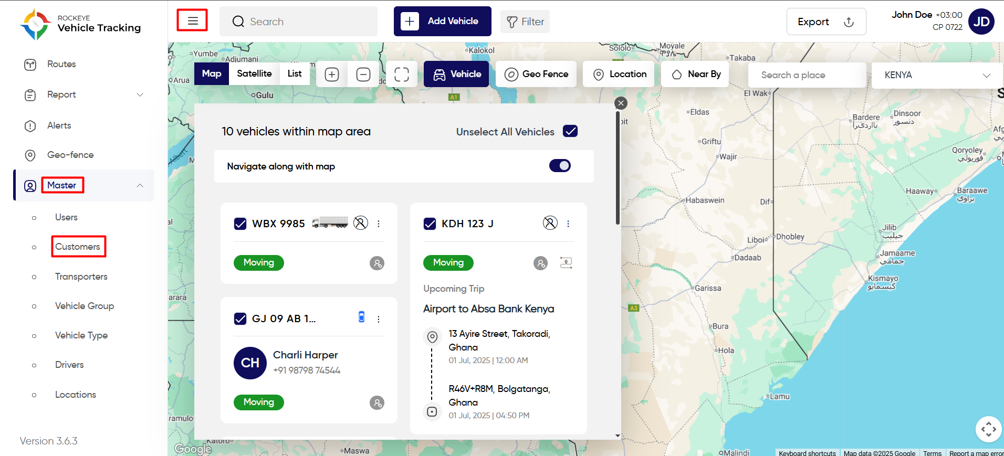Open Alerts from sidebar
This screenshot has width=1004, height=456.
pos(59,125)
